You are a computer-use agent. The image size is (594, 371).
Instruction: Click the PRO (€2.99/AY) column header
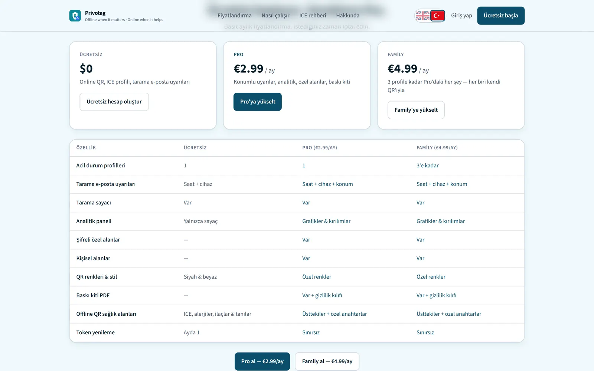320,148
